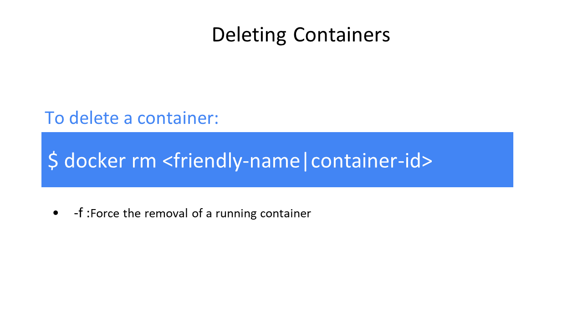
Task: Click the bullet point marker
Action: click(56, 213)
